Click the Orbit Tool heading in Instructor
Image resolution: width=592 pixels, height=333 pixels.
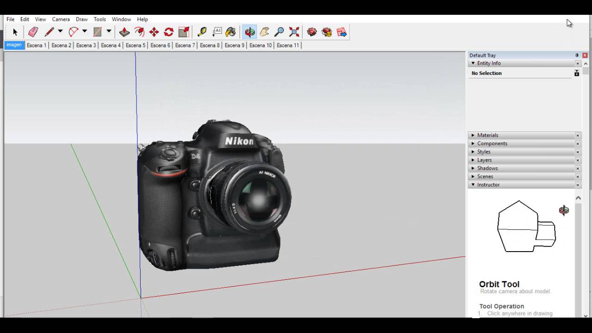499,284
